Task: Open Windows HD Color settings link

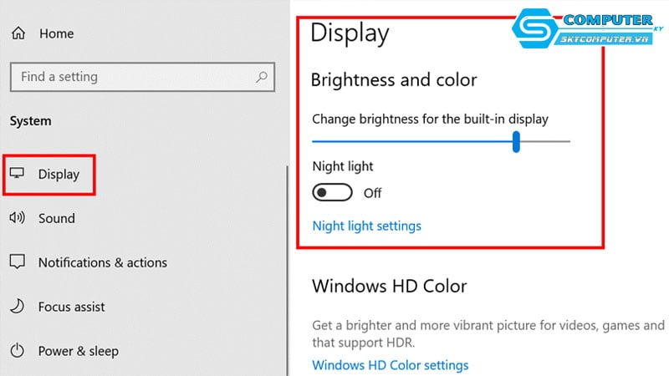Action: point(390,365)
